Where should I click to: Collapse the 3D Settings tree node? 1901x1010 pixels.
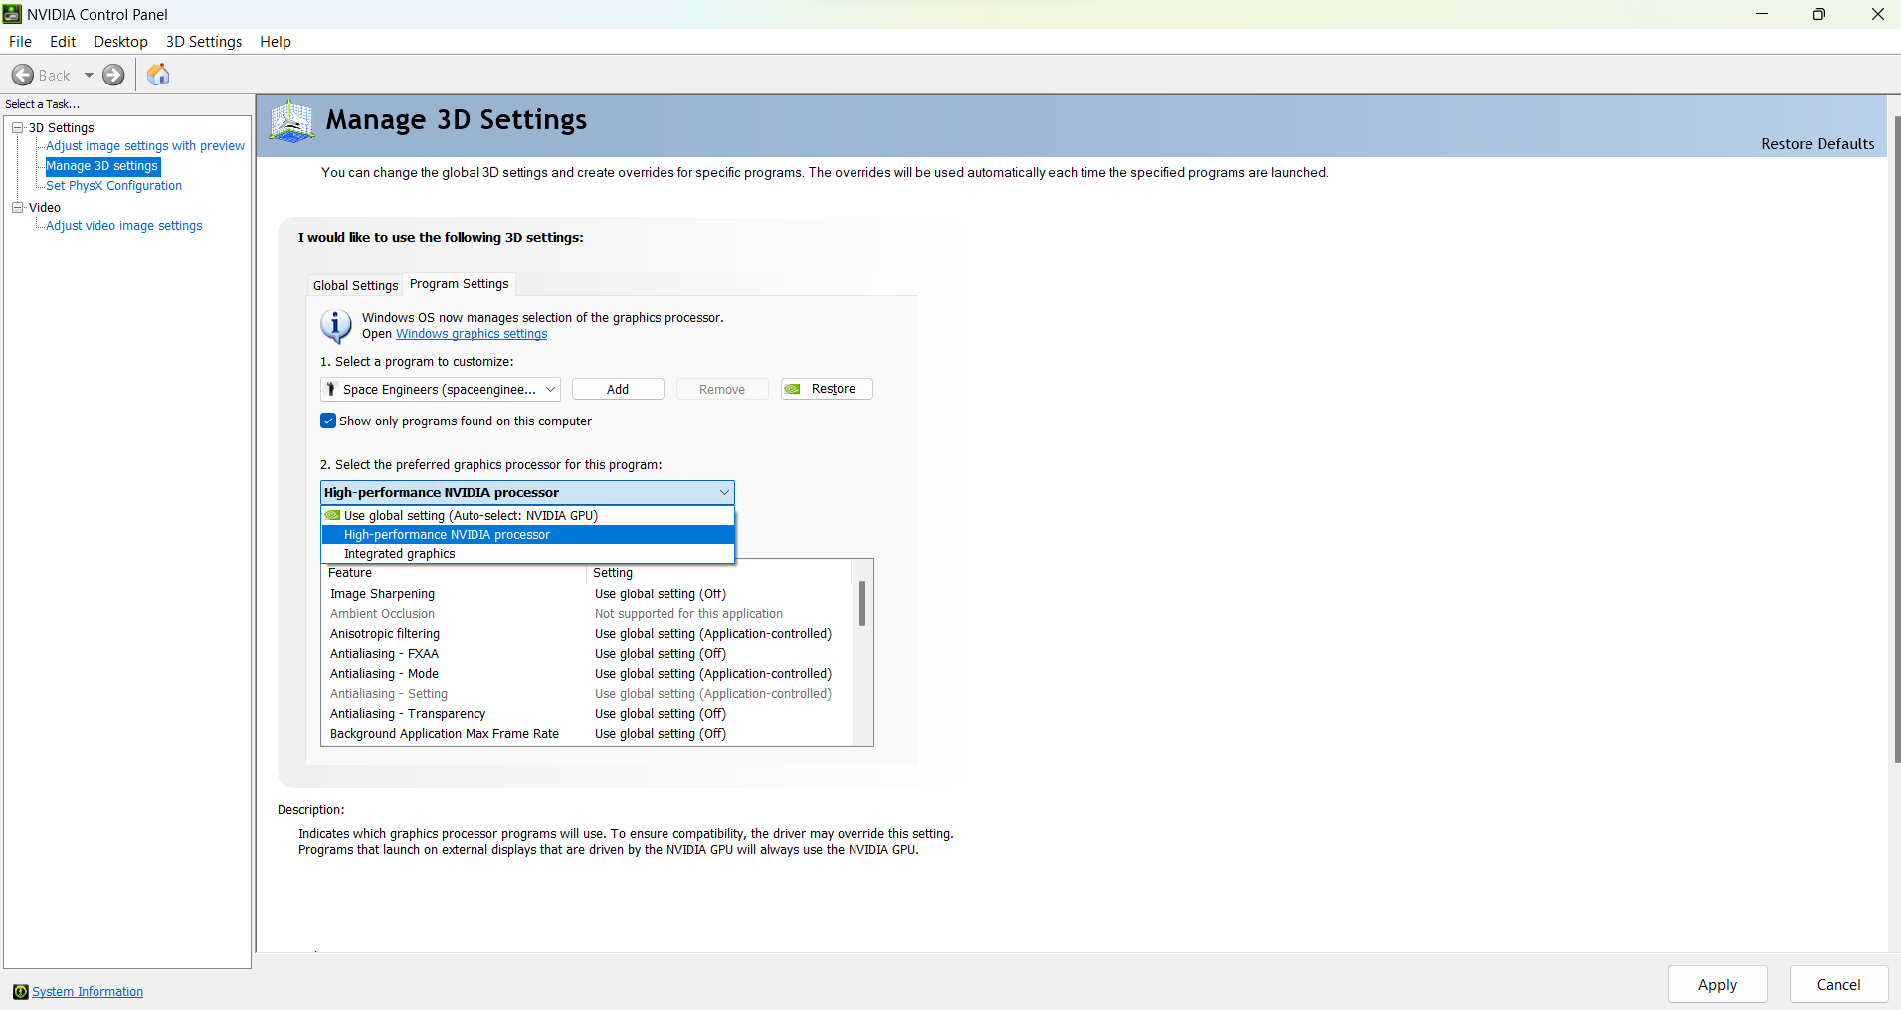pyautogui.click(x=17, y=128)
